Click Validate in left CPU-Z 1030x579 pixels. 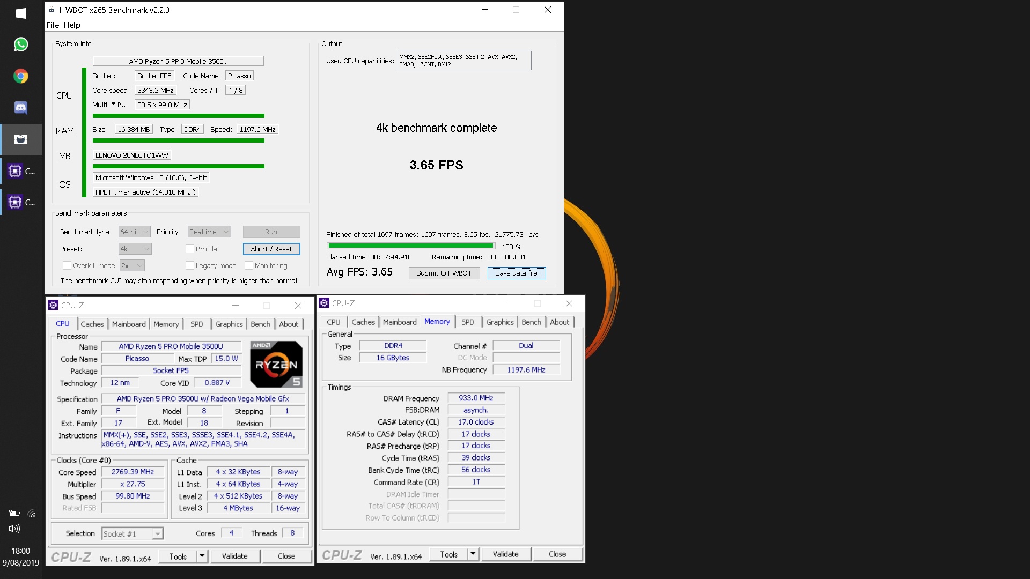(x=235, y=556)
